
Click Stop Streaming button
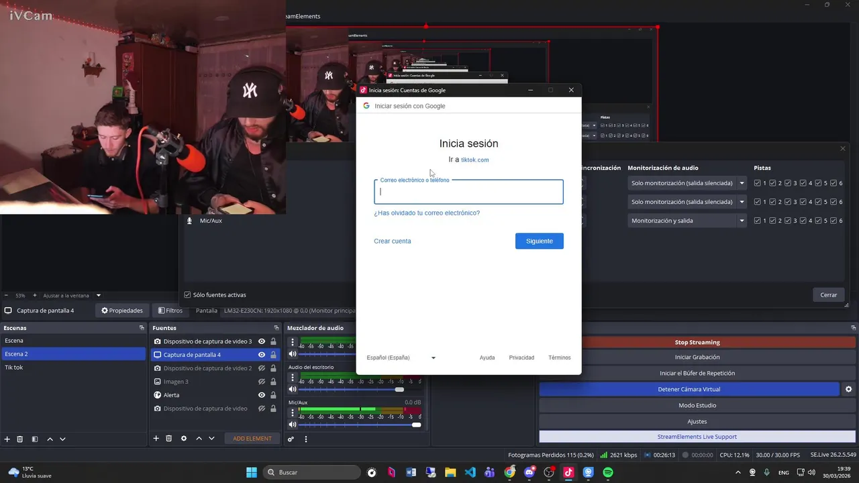pos(697,342)
